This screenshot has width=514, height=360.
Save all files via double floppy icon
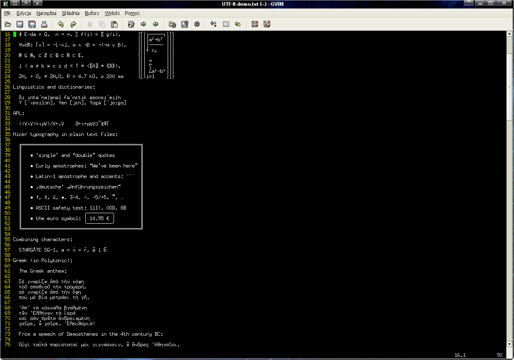click(32, 24)
